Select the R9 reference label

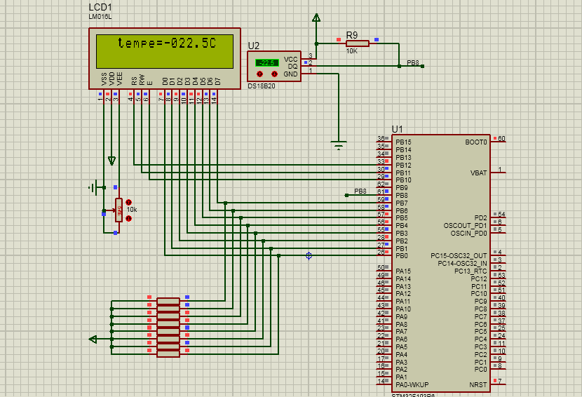352,35
